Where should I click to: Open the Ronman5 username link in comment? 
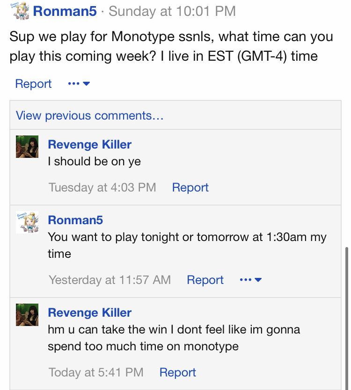coord(75,220)
